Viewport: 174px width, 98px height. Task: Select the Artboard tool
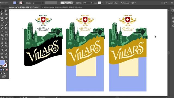click(2, 54)
